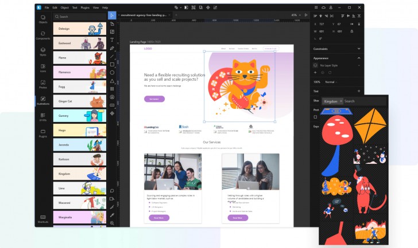Open the boolean operations dropdown arrow
Screen dimensions: 418x248
181,7
